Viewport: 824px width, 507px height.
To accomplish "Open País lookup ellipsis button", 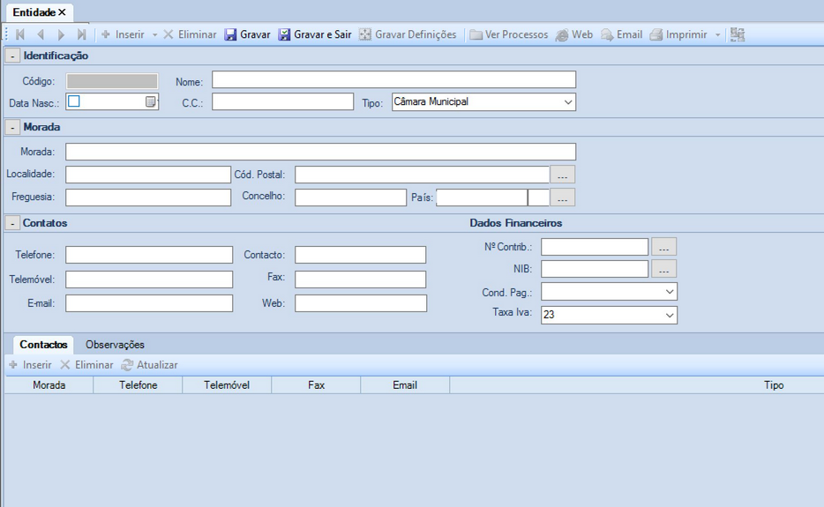I will [563, 198].
